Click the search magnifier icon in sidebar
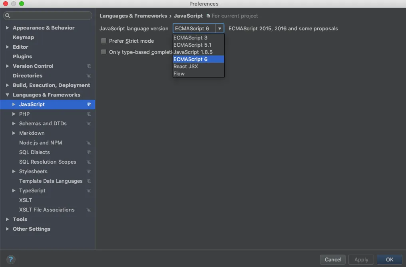Screen dimensions: 406x267 coord(8,16)
